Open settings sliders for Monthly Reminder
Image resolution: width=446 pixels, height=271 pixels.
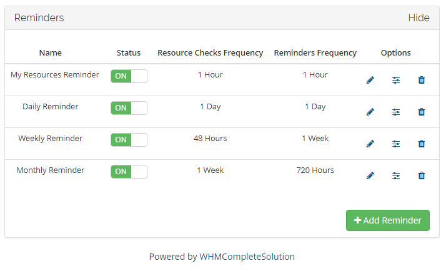(396, 176)
